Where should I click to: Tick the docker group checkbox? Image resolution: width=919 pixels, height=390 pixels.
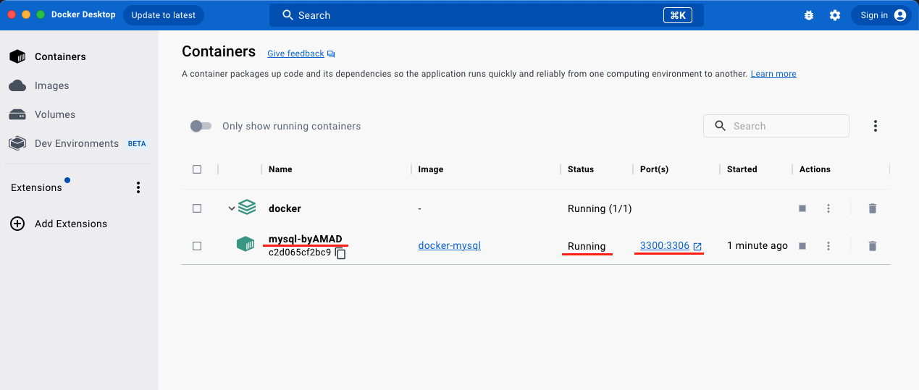(197, 208)
